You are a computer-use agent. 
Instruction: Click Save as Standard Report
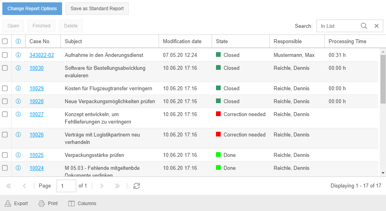click(x=97, y=8)
